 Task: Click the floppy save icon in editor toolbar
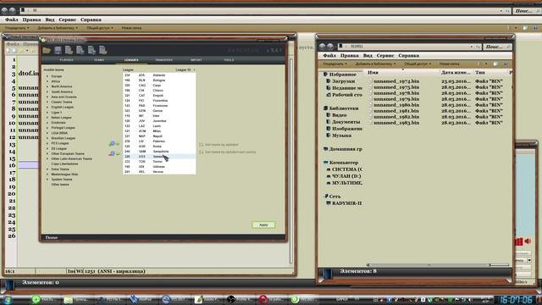point(58,51)
